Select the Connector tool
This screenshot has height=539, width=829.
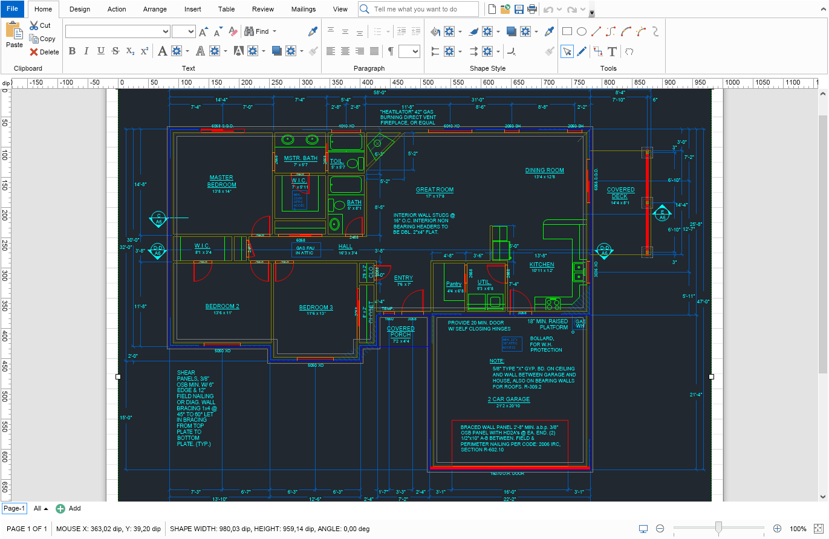(x=597, y=51)
